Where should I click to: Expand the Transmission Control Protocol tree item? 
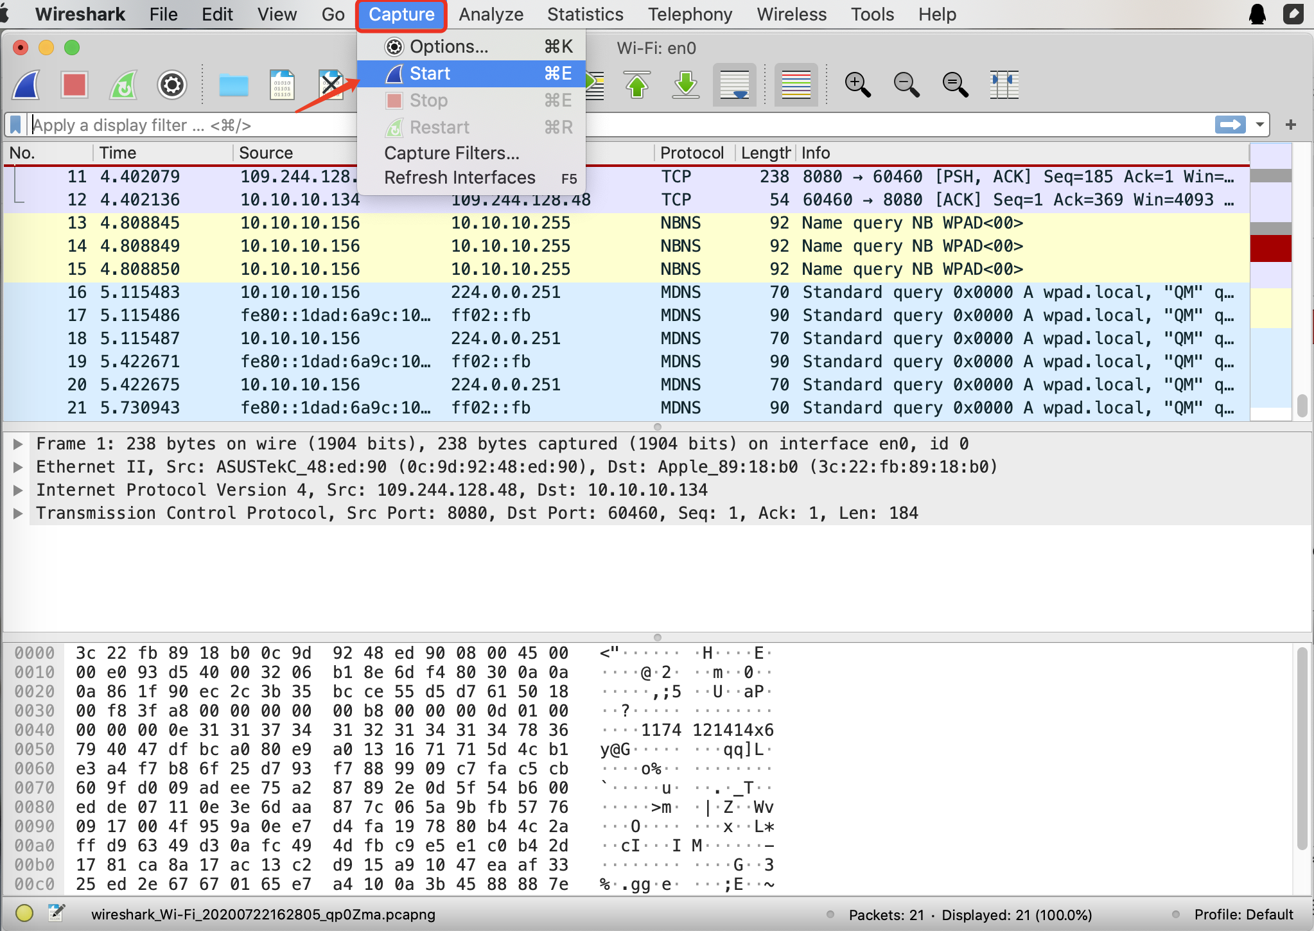18,513
